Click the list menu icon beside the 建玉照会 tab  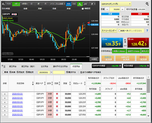[x=3, y=66]
